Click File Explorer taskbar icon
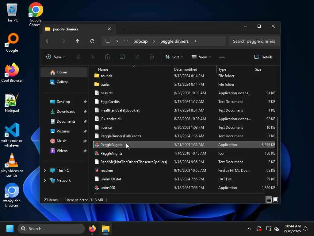The image size is (314, 236). click(106, 229)
